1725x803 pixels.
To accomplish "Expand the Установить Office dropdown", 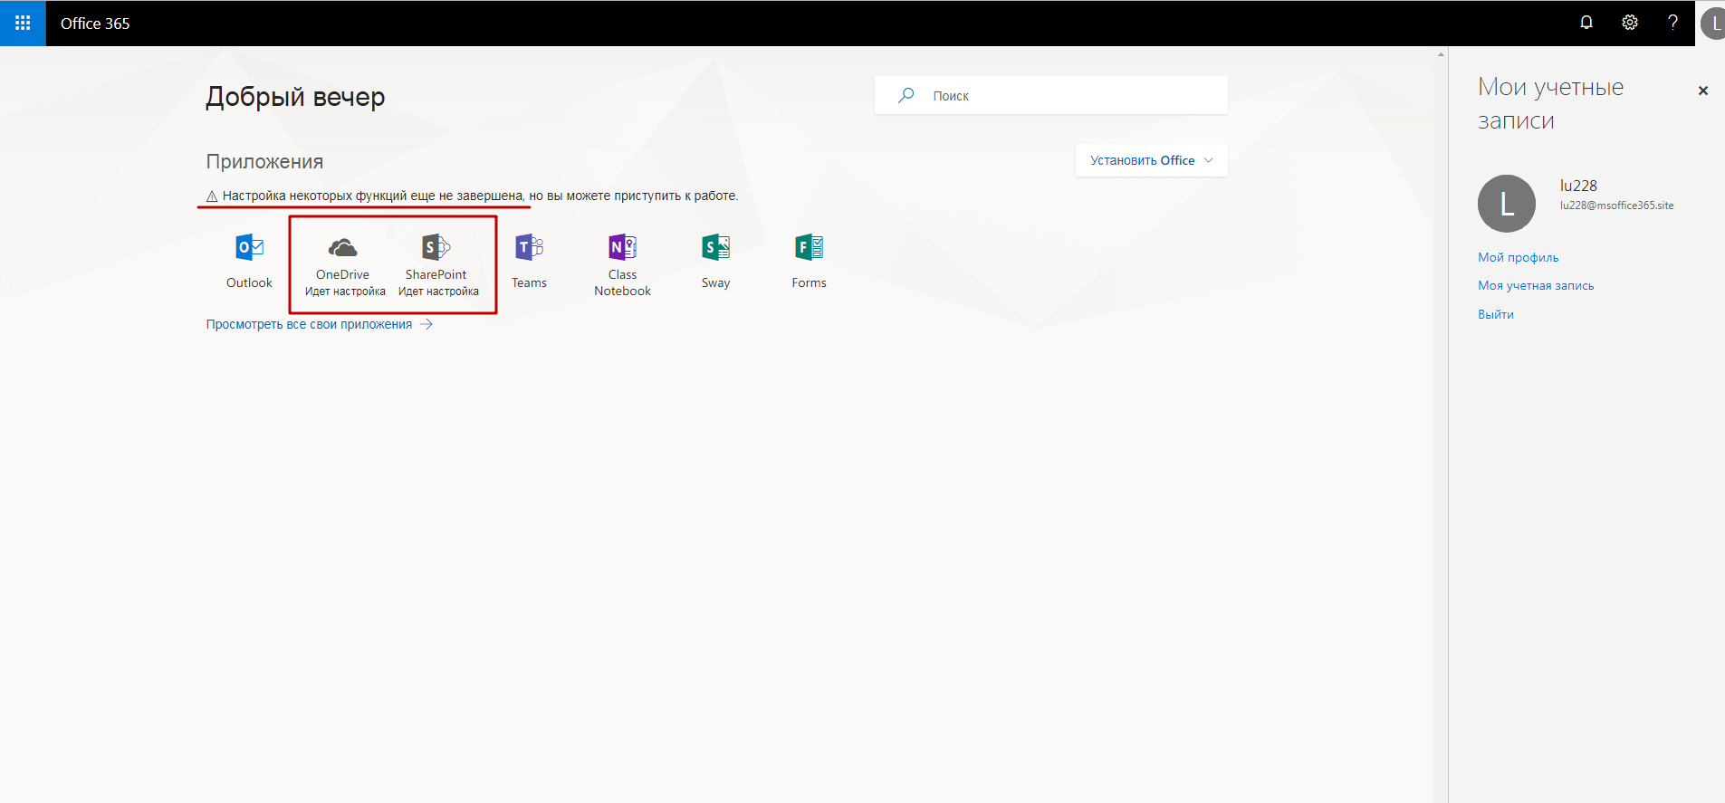I will click(1151, 160).
